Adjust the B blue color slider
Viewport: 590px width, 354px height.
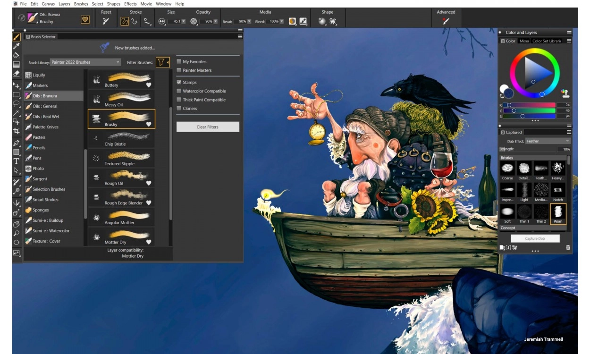pyautogui.click(x=529, y=116)
